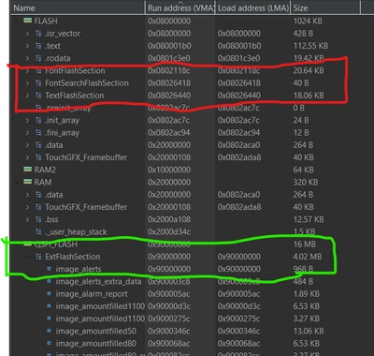Click the section icon beside TextFlashSection
374x356 pixels.
point(38,96)
